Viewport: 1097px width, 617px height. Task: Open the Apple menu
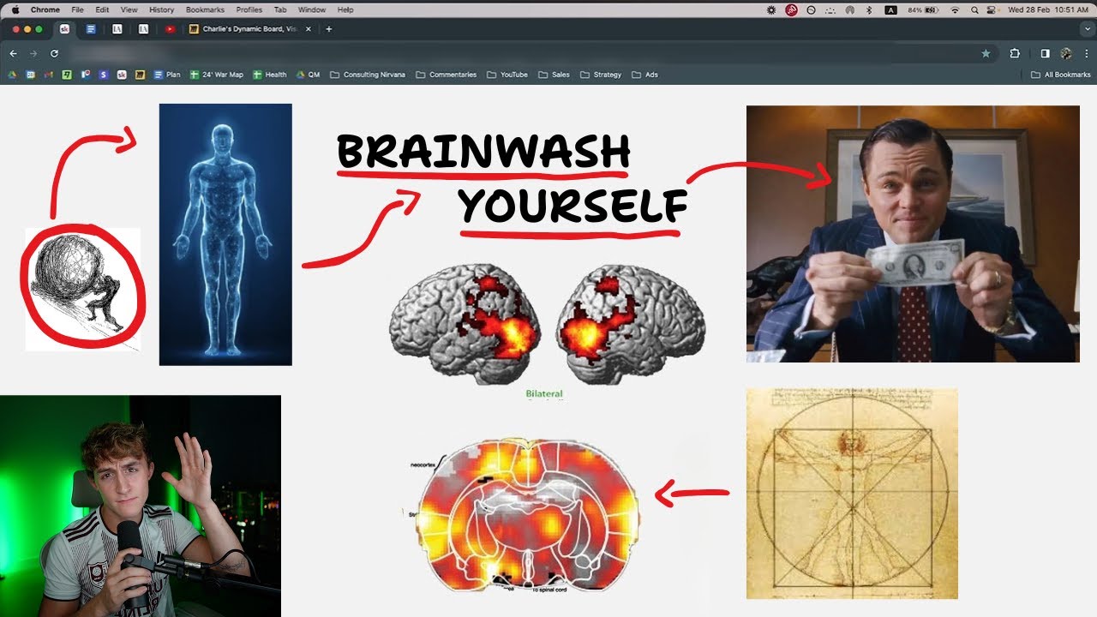tap(15, 9)
